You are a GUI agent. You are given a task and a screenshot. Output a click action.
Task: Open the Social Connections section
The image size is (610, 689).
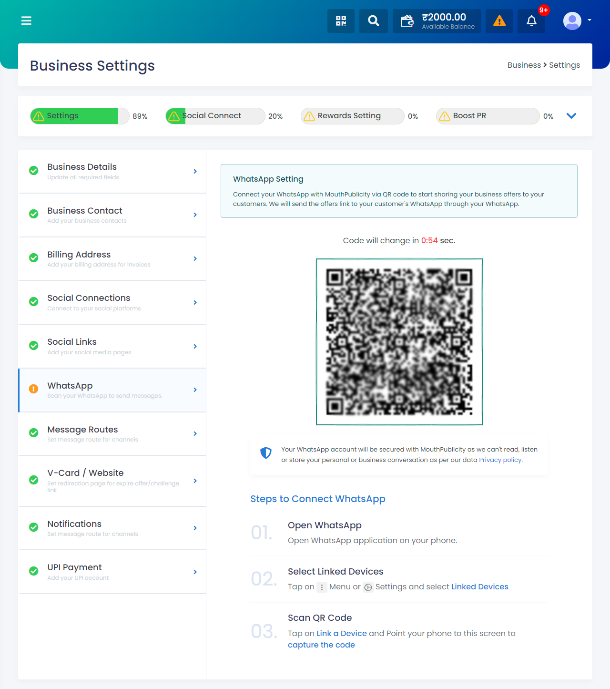112,302
